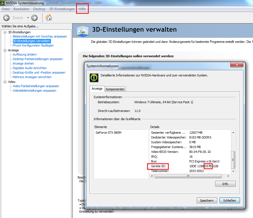Image resolution: width=253 pixels, height=218 pixels.
Task: Select the Dedizierter Videospeicher row label
Action: tap(168, 137)
